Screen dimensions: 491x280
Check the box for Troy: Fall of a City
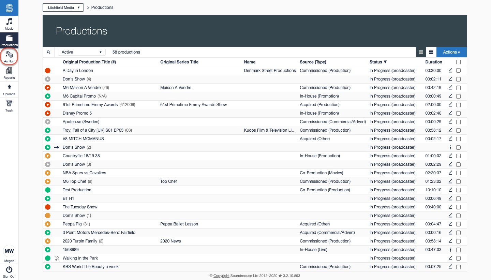tap(458, 130)
